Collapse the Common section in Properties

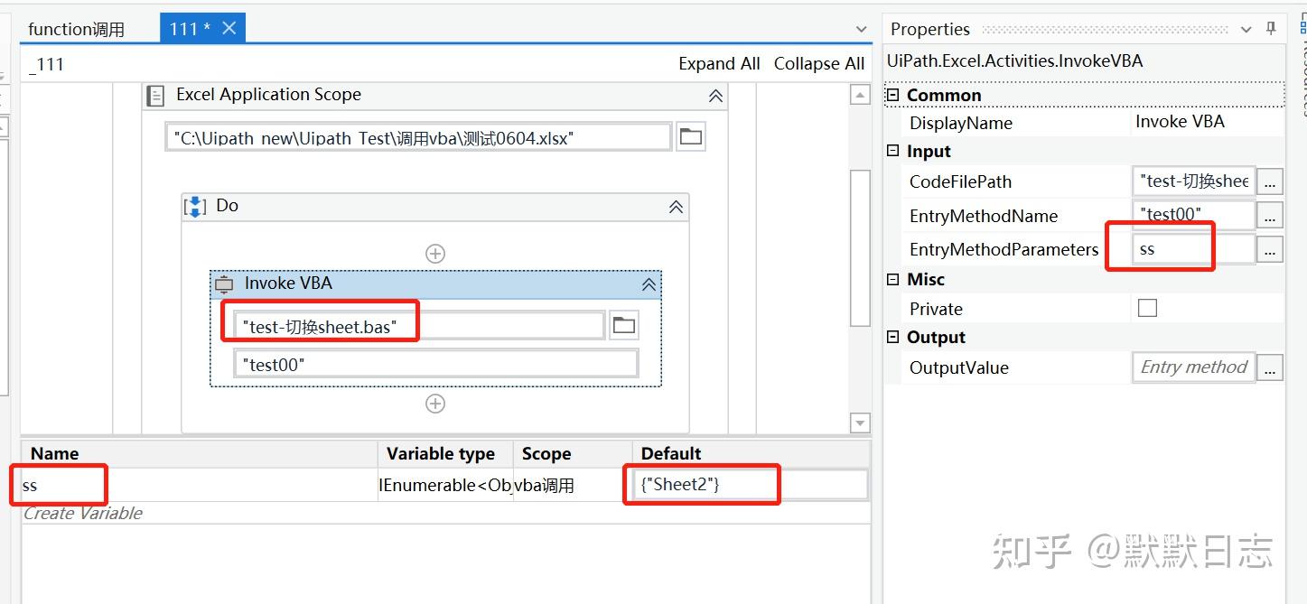(x=892, y=95)
